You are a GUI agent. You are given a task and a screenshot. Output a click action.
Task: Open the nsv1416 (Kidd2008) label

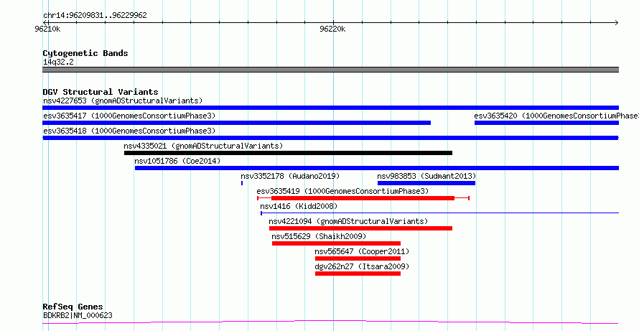(299, 206)
